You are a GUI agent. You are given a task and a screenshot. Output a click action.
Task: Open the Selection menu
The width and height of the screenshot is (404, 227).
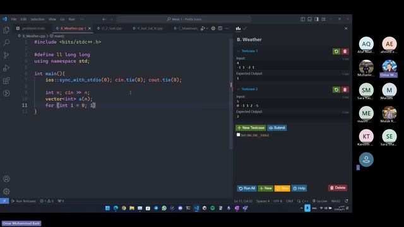pyautogui.click(x=38, y=20)
